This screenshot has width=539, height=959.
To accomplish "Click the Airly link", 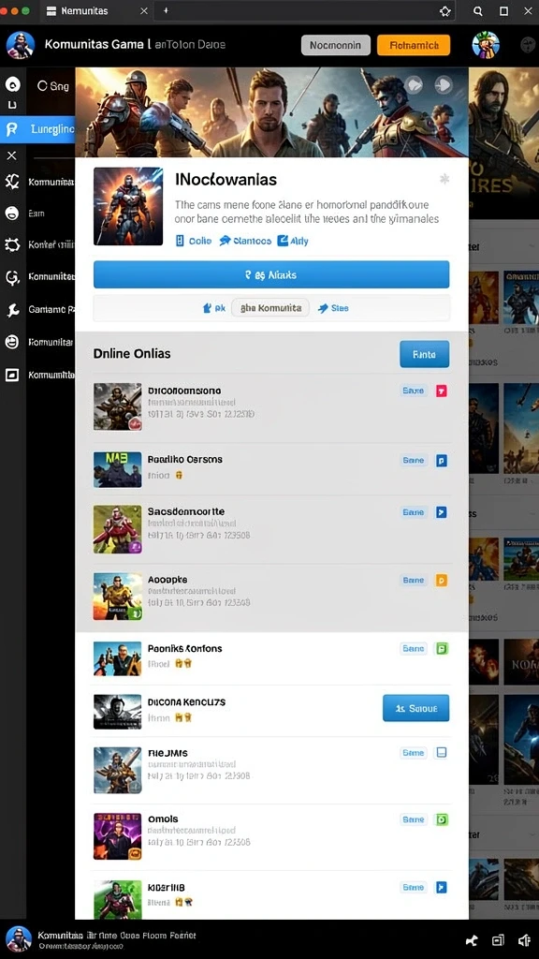I will 293,241.
